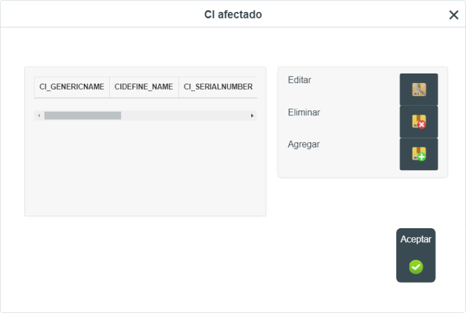Click the scrollbar track right of the thumb

pyautogui.click(x=184, y=115)
